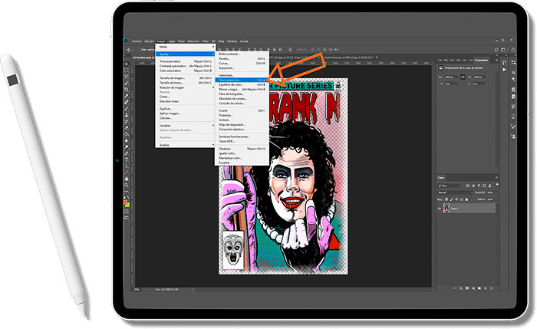The image size is (537, 329).
Task: Click the green background color swatch
Action: pos(128,206)
